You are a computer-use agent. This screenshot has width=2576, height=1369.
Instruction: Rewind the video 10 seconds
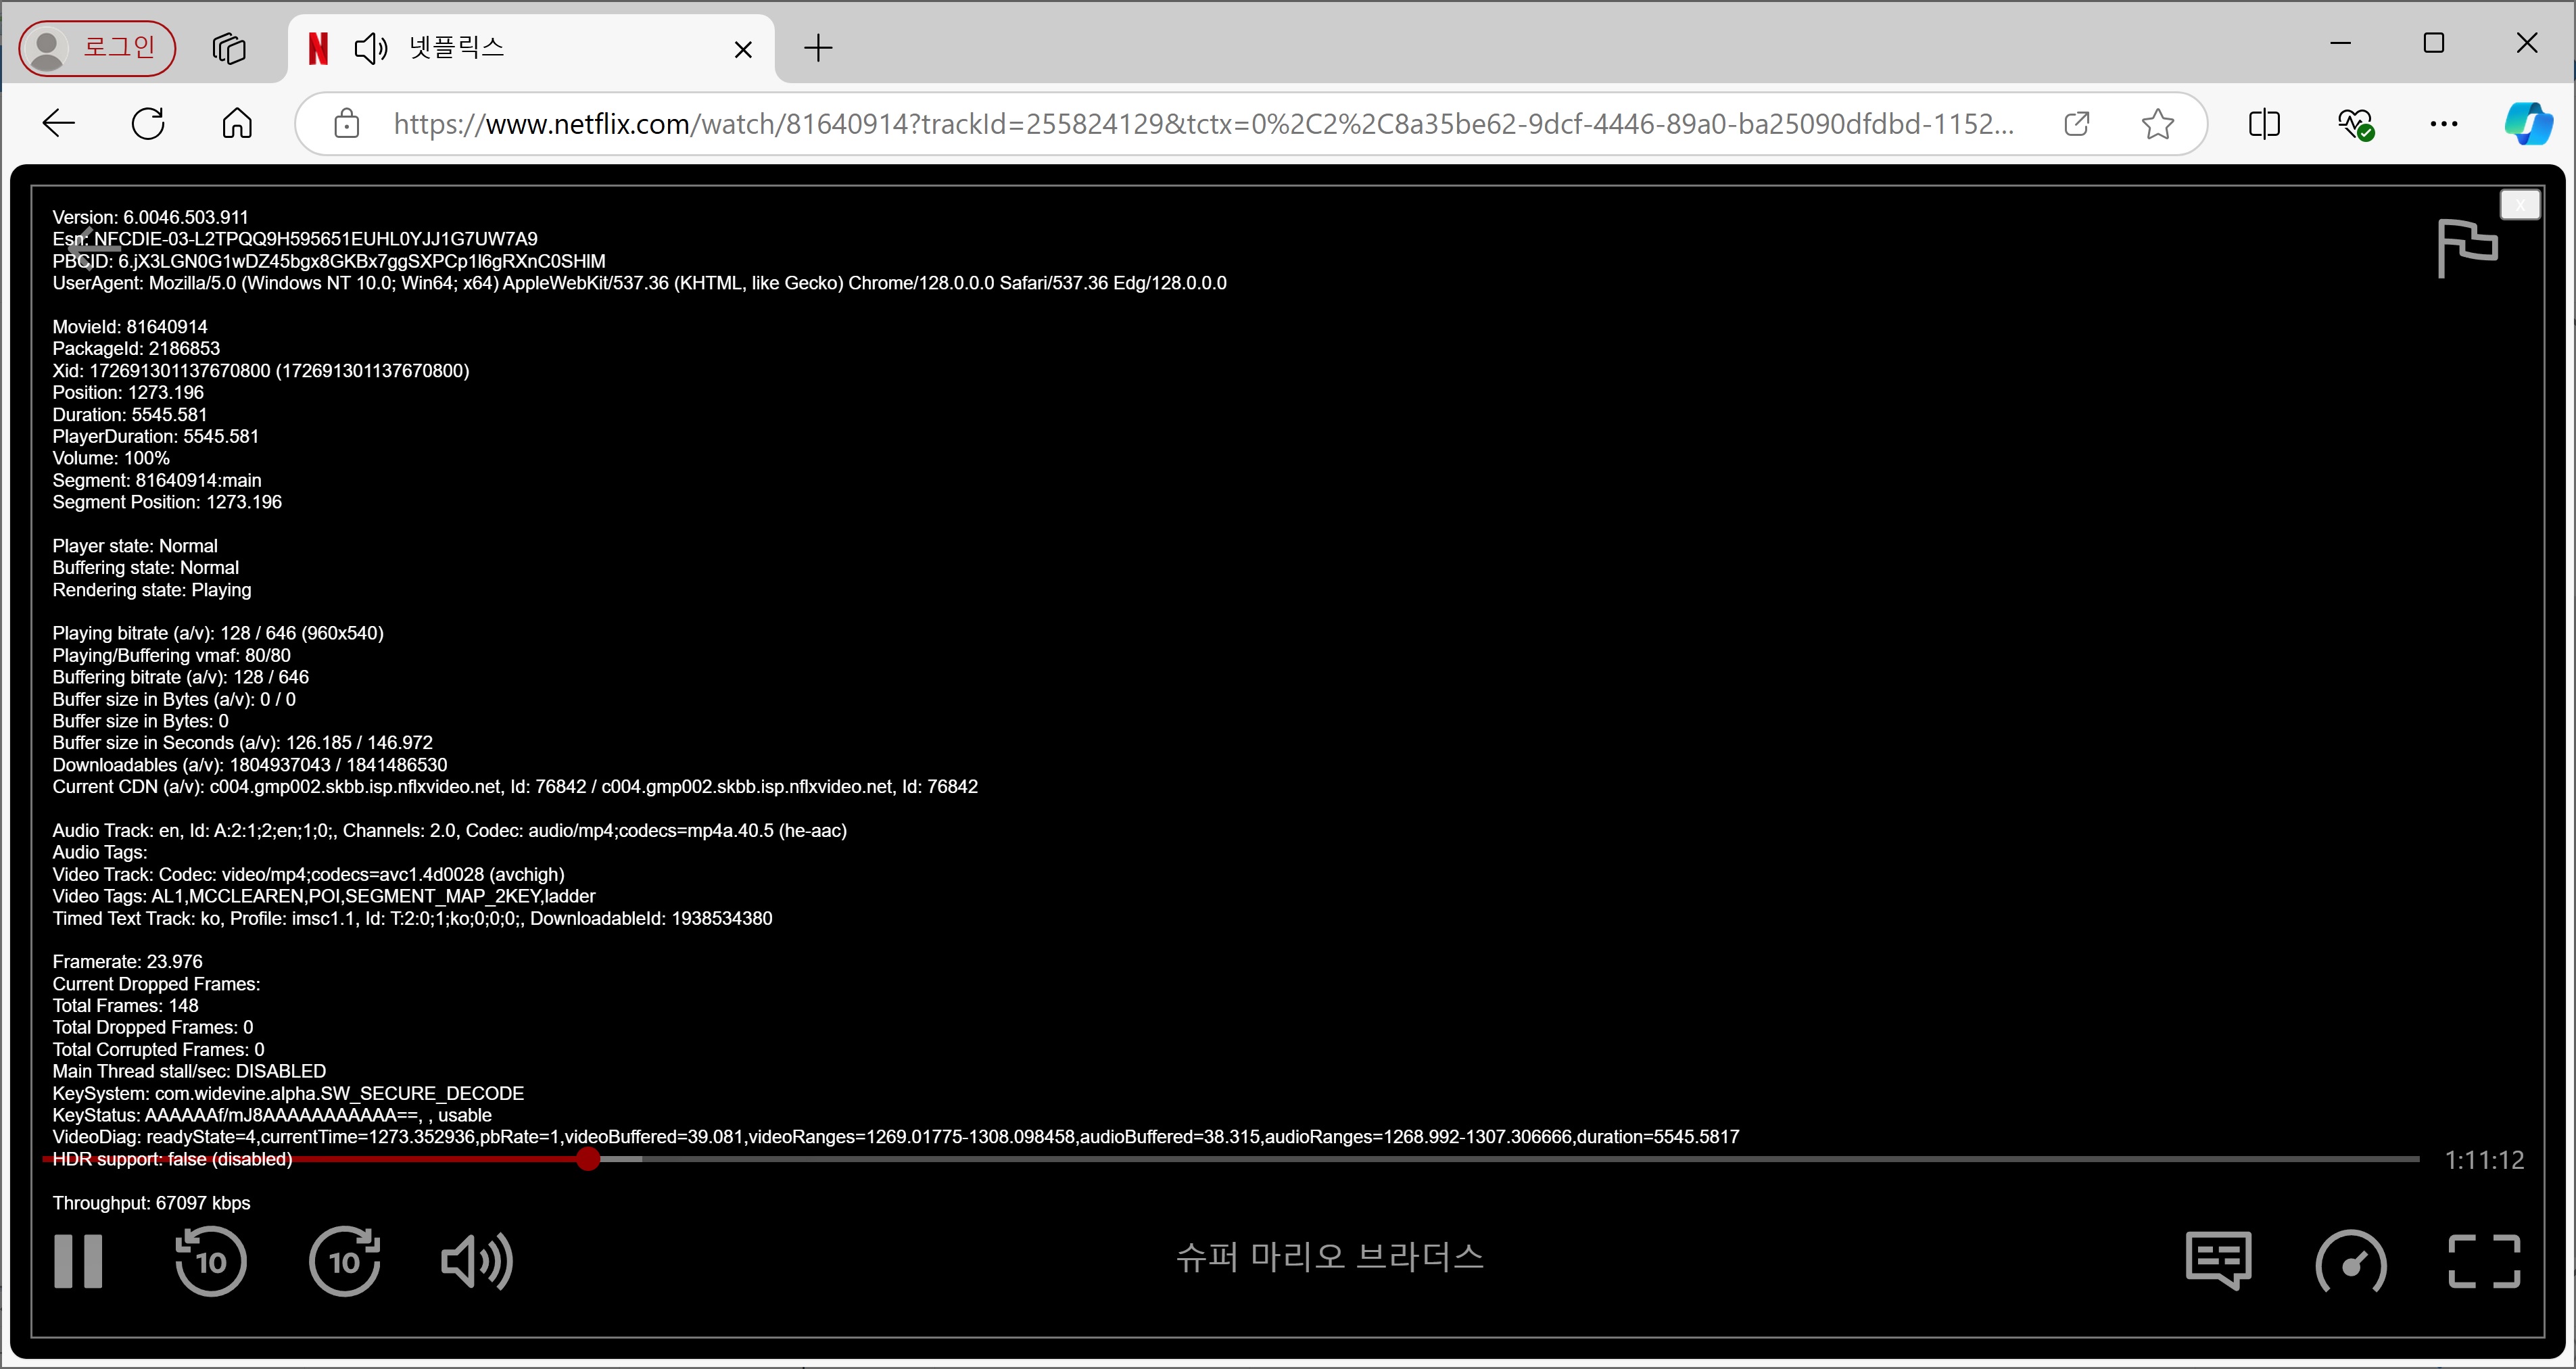(210, 1261)
